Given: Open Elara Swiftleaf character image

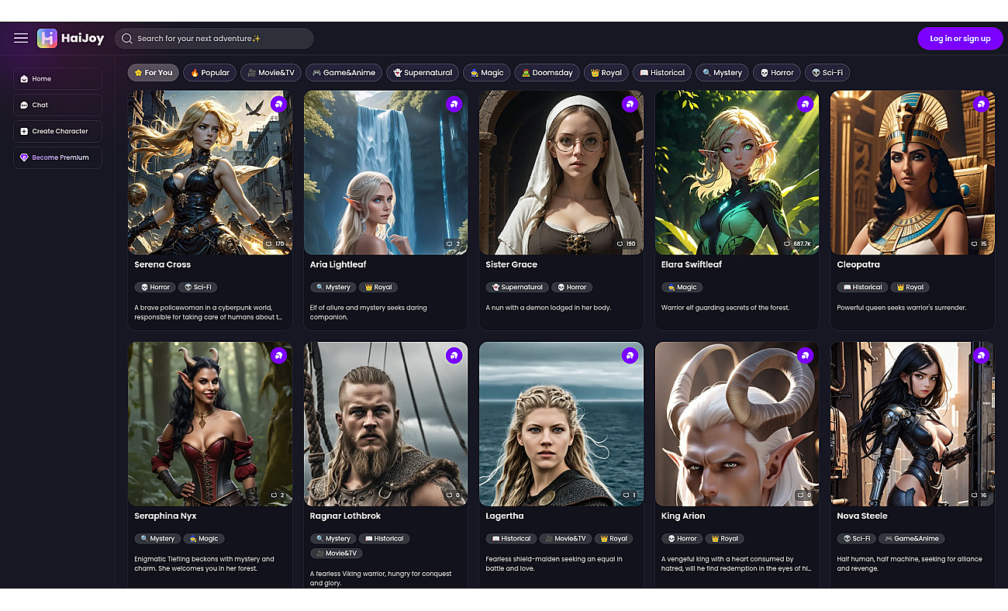Looking at the screenshot, I should tap(737, 172).
